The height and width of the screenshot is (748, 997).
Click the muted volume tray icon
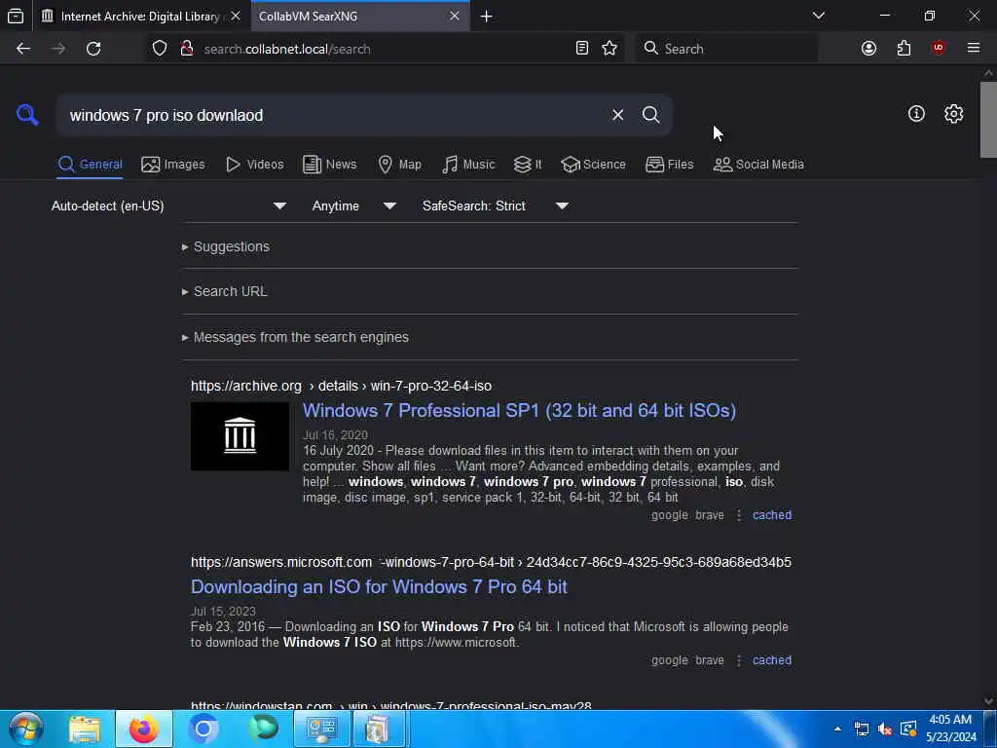pyautogui.click(x=884, y=729)
